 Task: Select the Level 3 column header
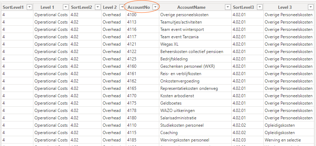click(x=289, y=7)
